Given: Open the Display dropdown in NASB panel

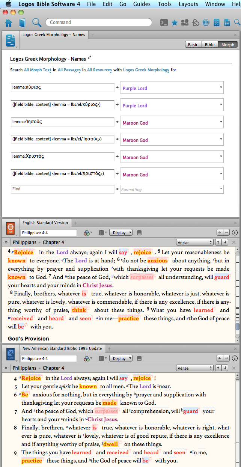Looking at the screenshot, I should tap(121, 359).
